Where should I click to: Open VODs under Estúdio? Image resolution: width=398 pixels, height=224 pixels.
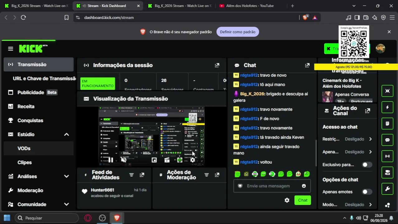click(39, 148)
